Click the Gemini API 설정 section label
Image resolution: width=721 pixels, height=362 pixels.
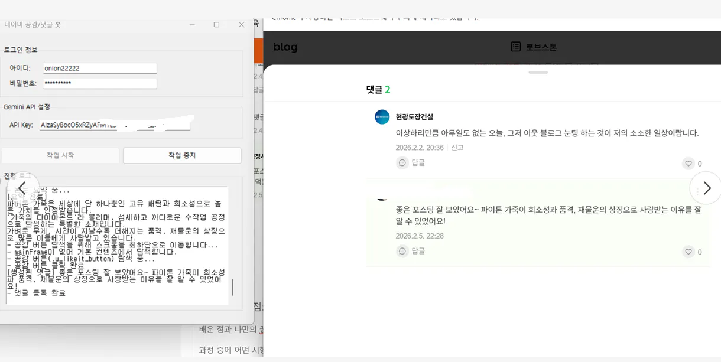tap(27, 107)
